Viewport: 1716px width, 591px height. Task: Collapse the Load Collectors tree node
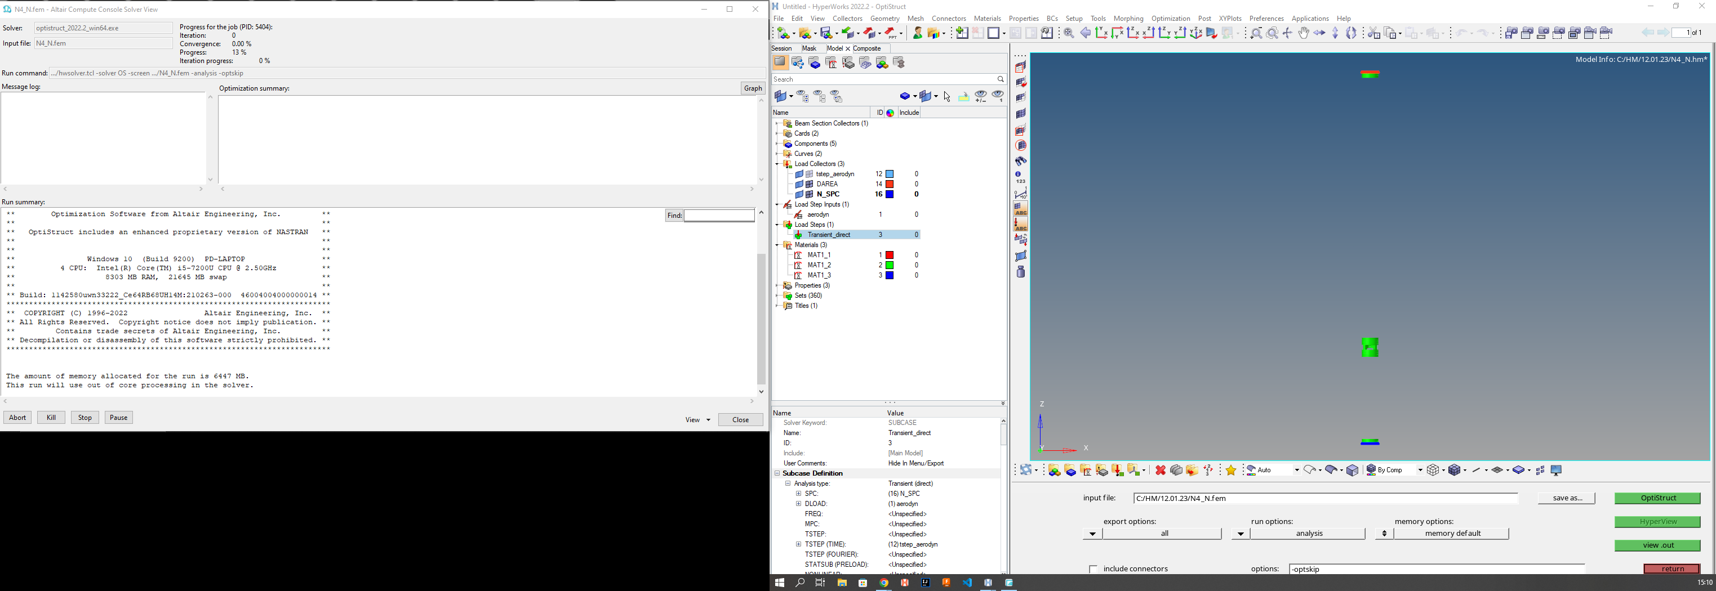point(777,164)
